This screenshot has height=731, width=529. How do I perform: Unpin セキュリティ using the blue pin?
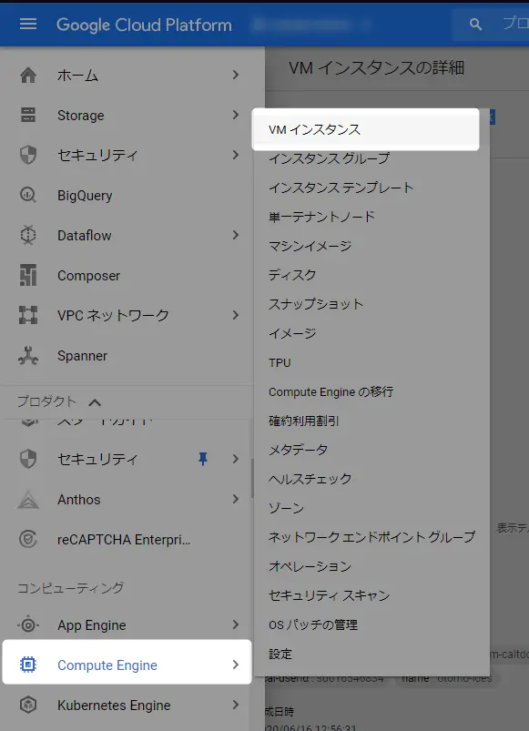click(x=203, y=459)
